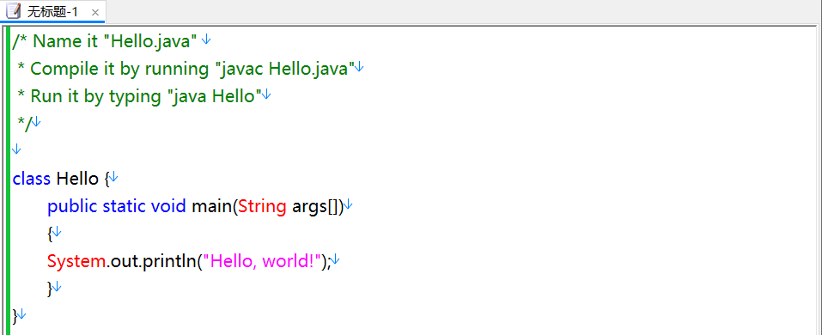Click the magenta string "Hello, world!"
This screenshot has width=822, height=335.
pos(262,261)
